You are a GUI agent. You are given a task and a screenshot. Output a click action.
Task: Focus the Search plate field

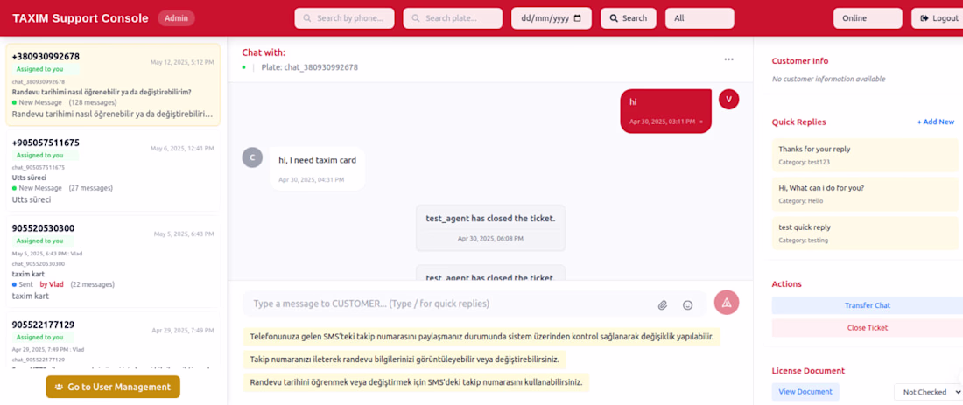(x=453, y=18)
